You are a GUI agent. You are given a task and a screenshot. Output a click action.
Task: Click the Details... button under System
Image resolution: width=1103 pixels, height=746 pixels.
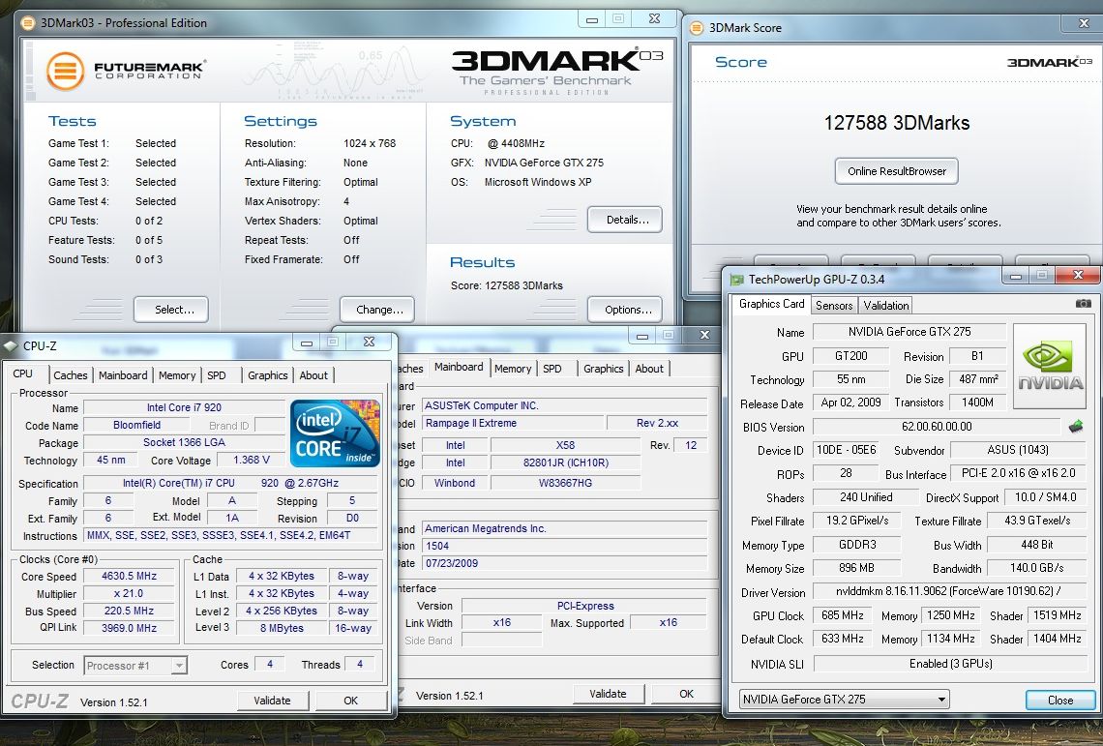point(625,220)
